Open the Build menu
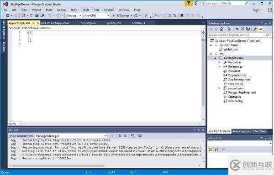The image size is (274, 175). tap(49, 10)
